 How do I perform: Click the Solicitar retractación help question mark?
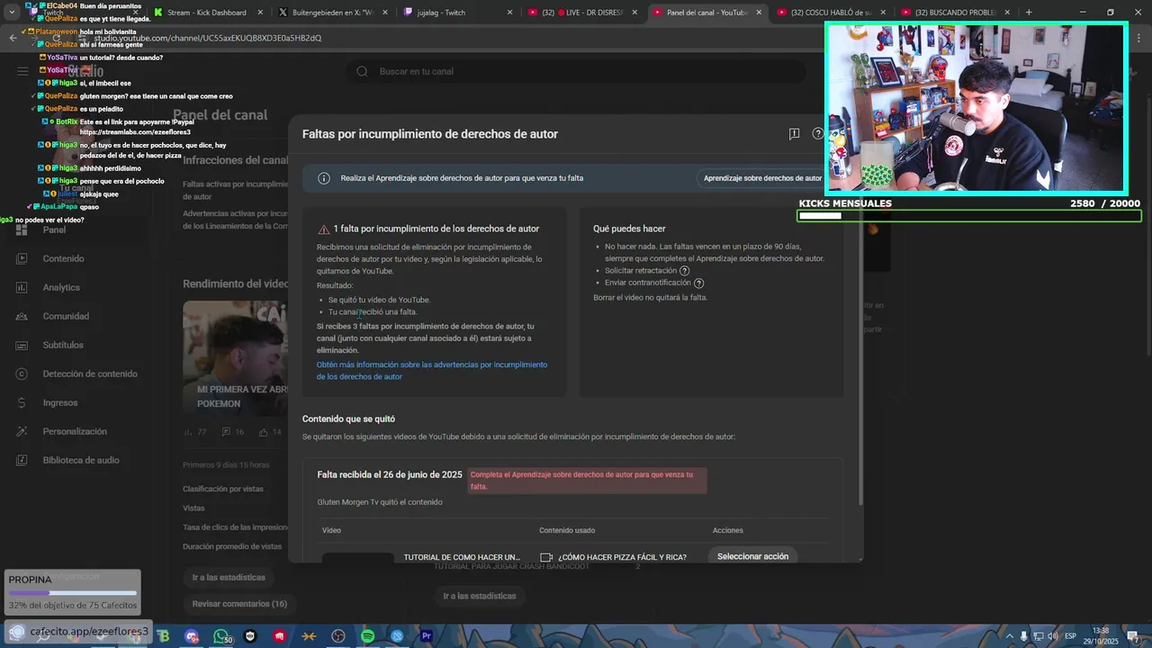pyautogui.click(x=685, y=271)
